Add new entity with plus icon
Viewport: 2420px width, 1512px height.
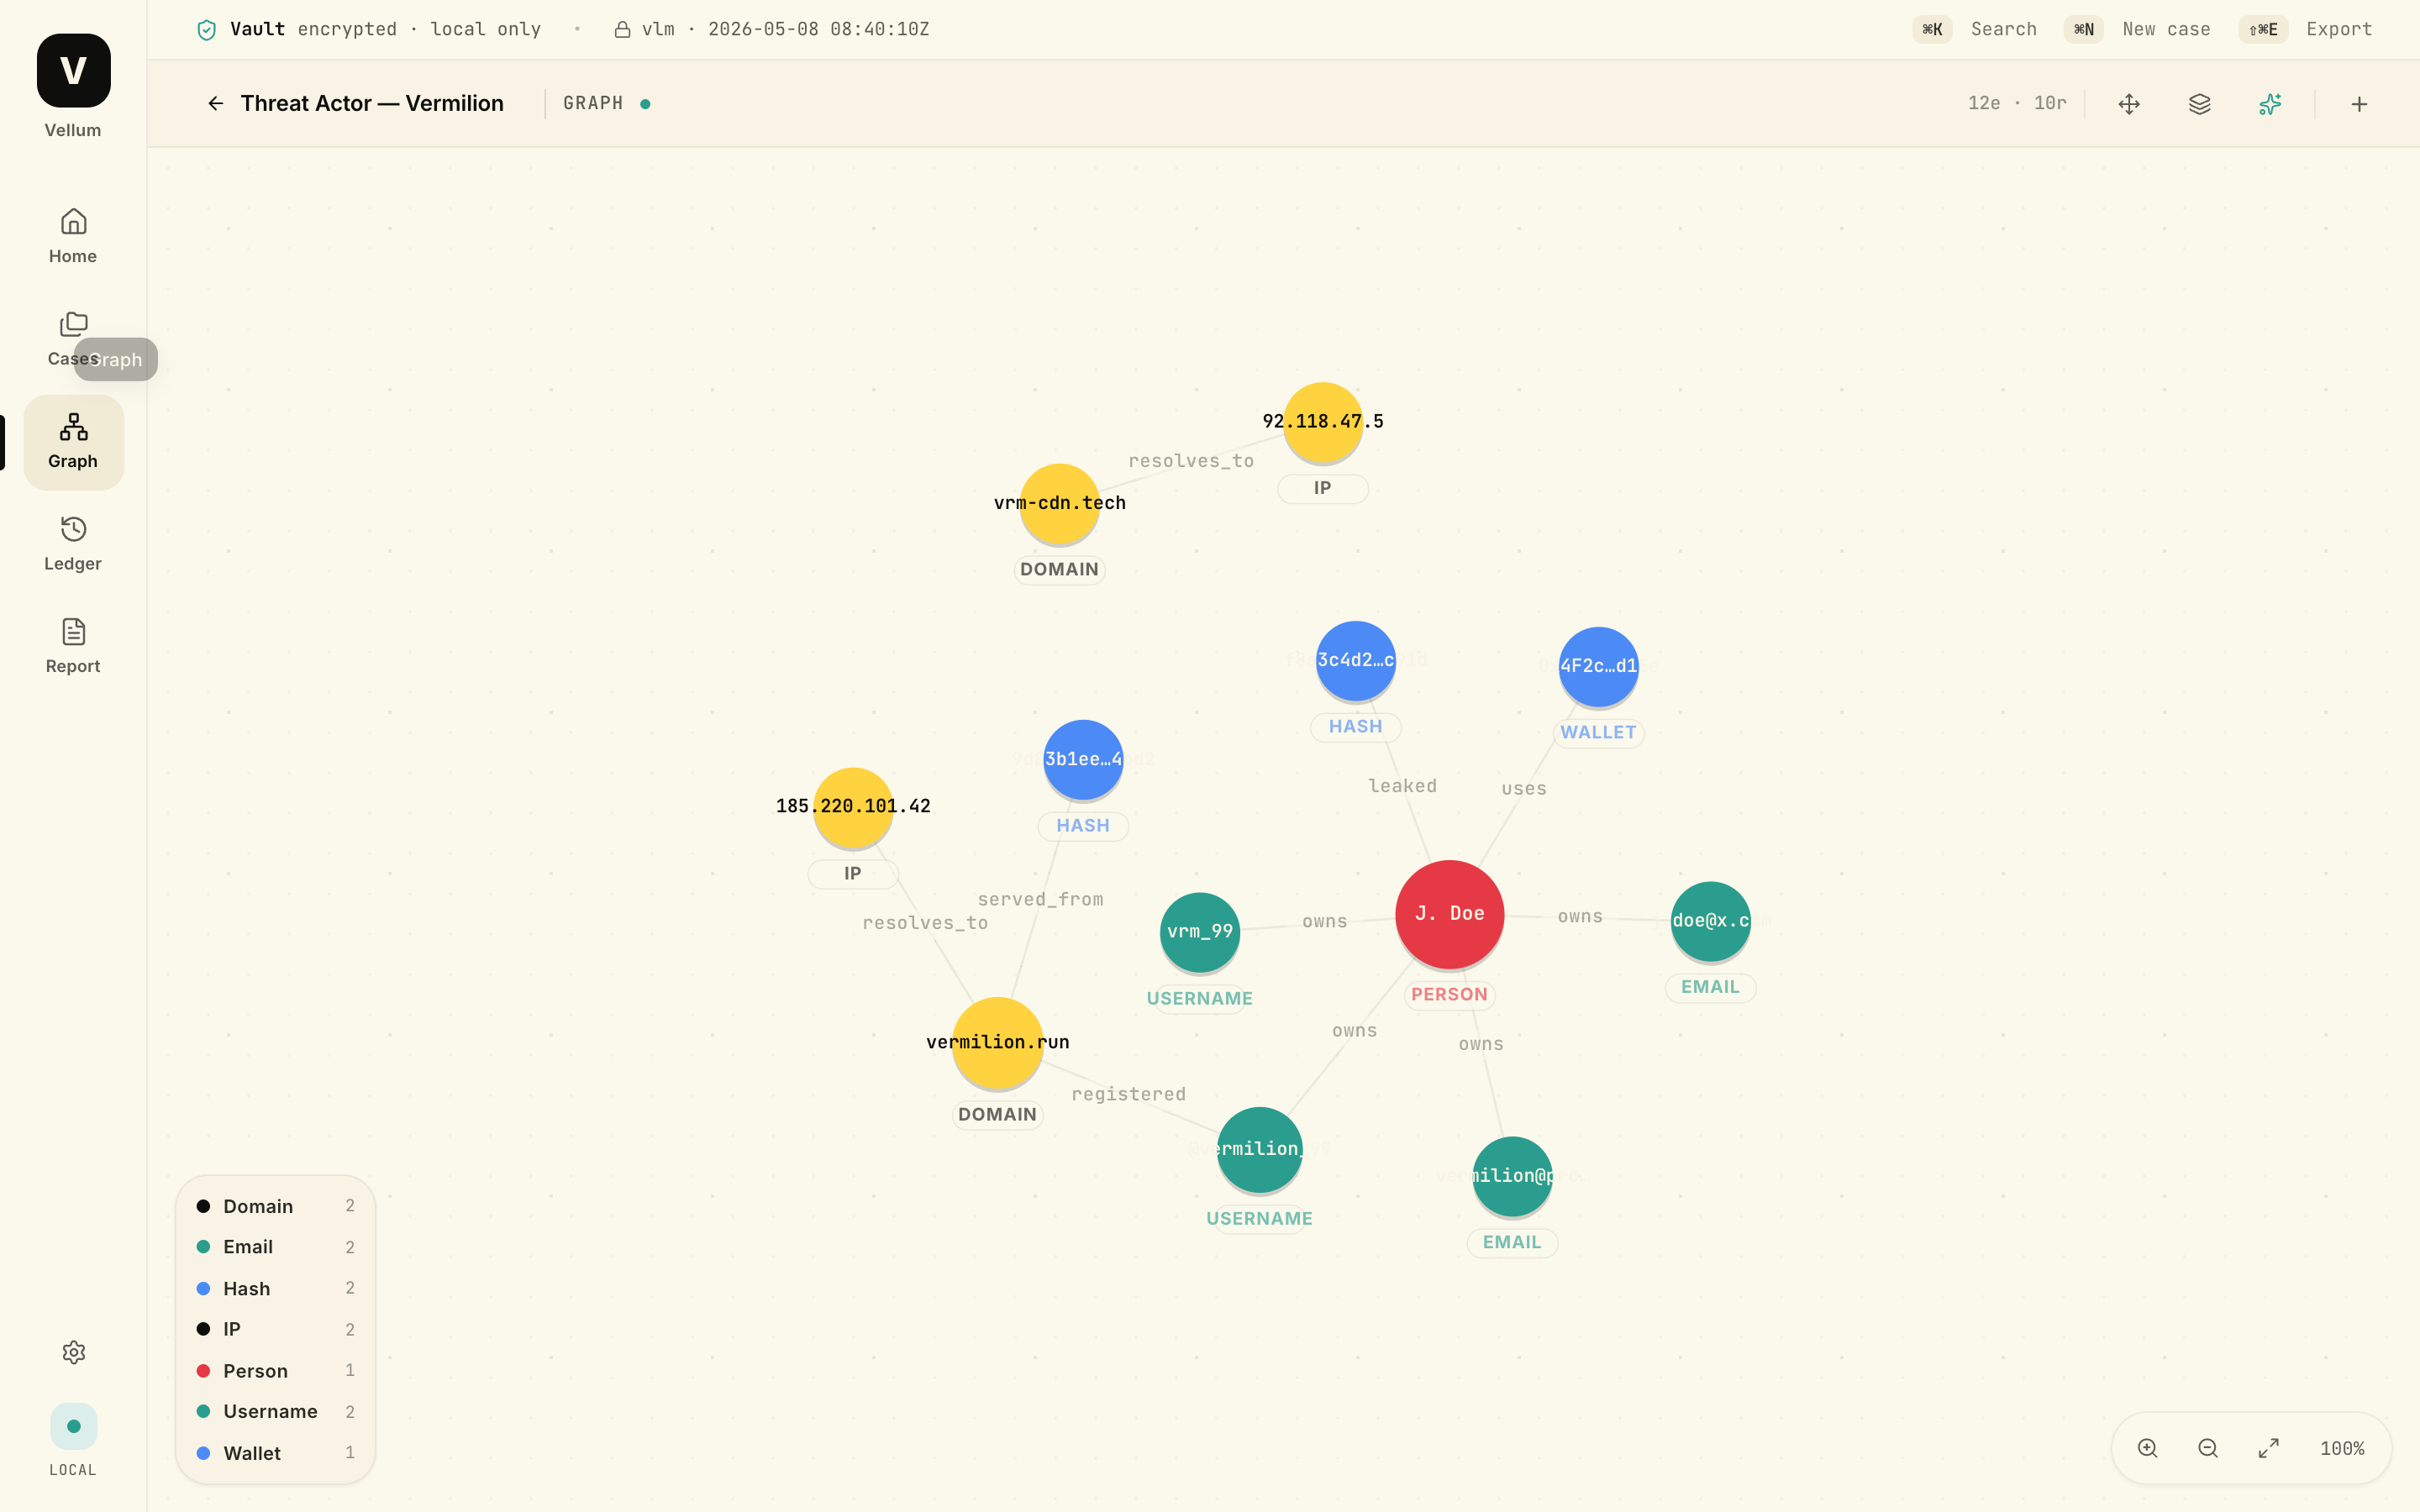pos(2359,104)
